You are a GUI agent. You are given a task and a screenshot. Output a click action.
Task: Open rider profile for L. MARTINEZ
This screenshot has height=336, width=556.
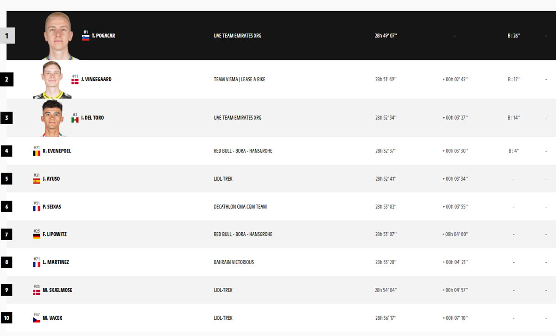(x=56, y=262)
